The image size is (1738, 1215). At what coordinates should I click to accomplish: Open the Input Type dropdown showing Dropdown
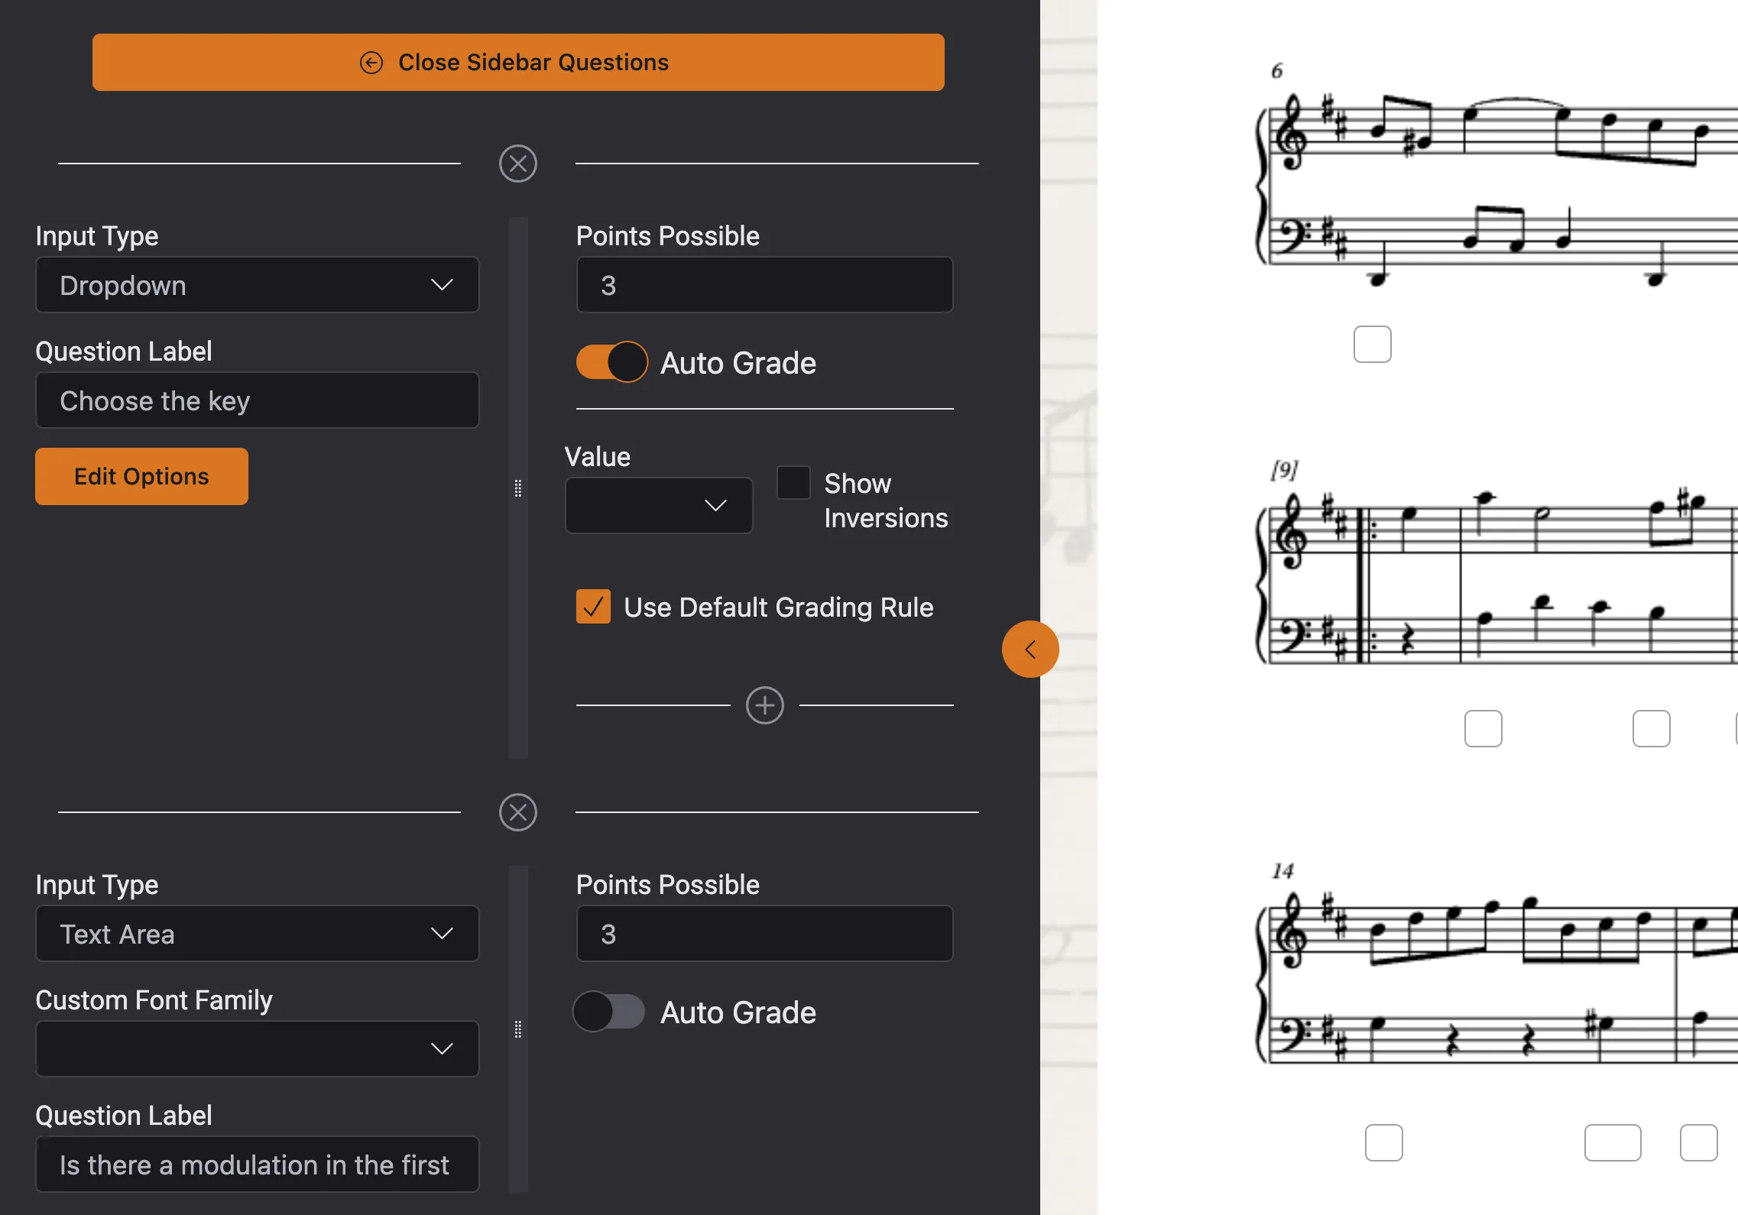(x=258, y=285)
